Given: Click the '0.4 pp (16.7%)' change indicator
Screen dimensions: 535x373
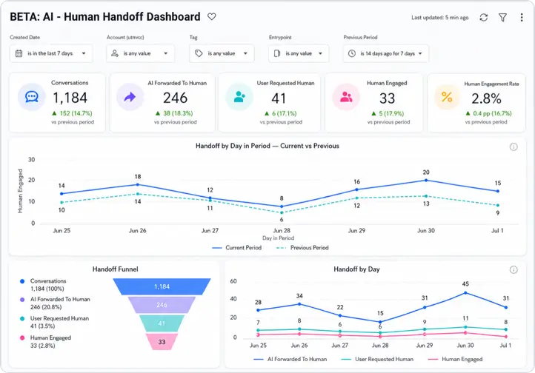Looking at the screenshot, I should pos(488,113).
